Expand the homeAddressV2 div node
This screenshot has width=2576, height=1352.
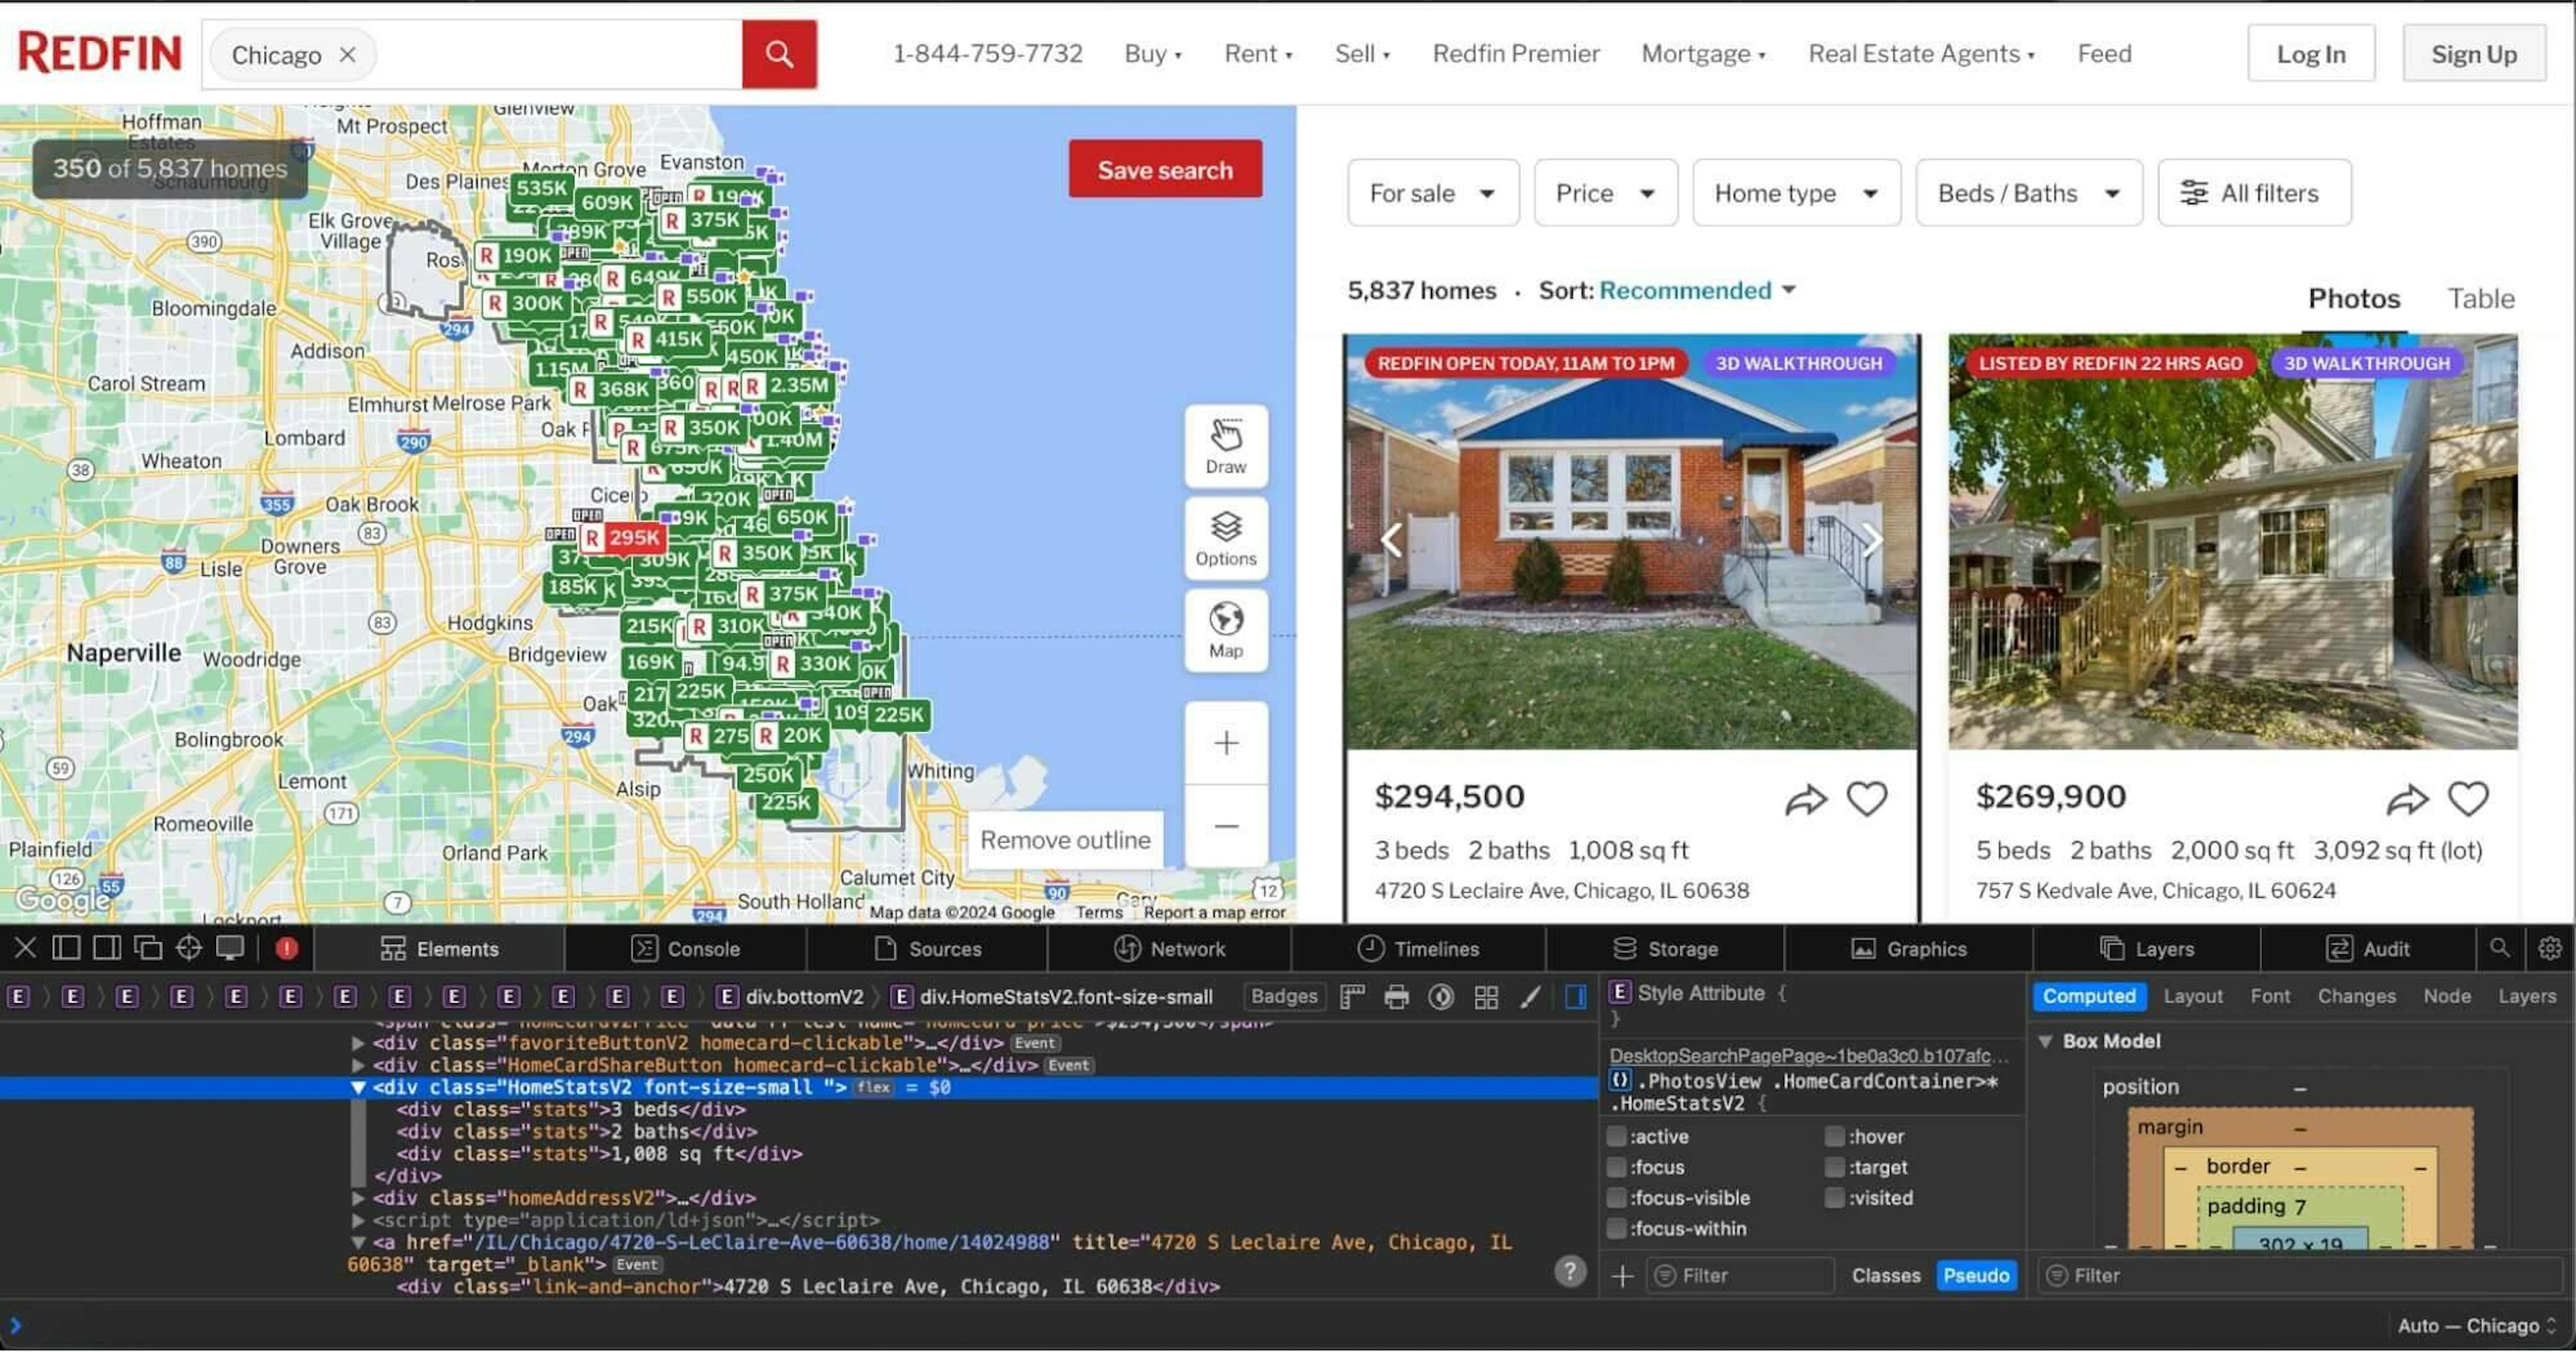point(358,1198)
